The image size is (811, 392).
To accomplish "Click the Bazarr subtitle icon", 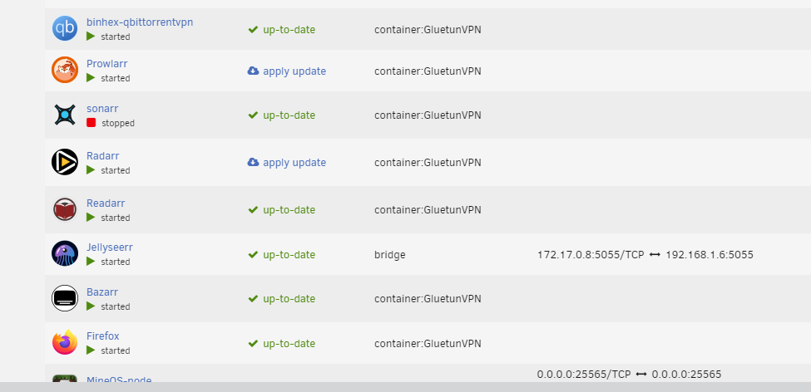I will (x=65, y=298).
